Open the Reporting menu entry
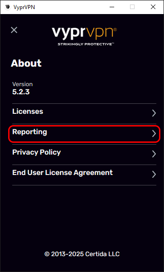 point(84,134)
